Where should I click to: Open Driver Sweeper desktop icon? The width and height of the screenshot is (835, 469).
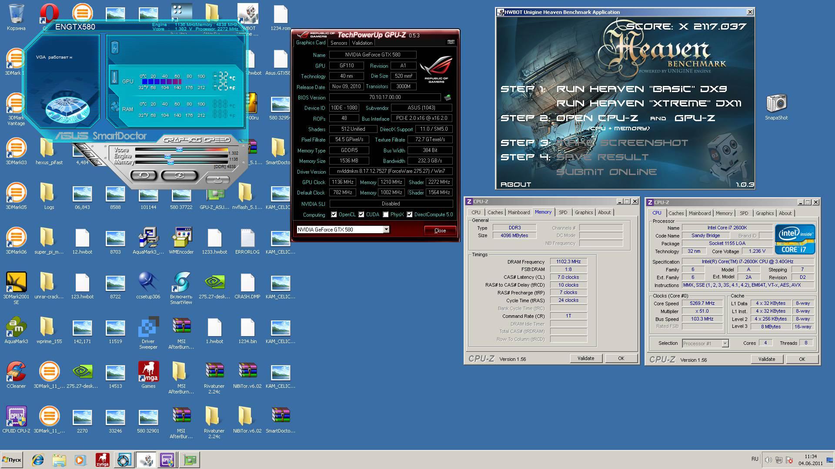pos(148,333)
